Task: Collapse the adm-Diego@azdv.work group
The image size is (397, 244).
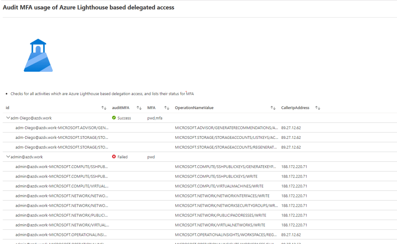Action: [x=8, y=118]
